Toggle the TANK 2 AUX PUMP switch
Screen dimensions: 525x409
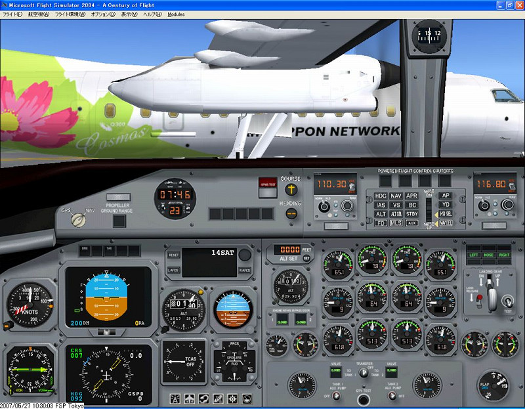point(392,396)
